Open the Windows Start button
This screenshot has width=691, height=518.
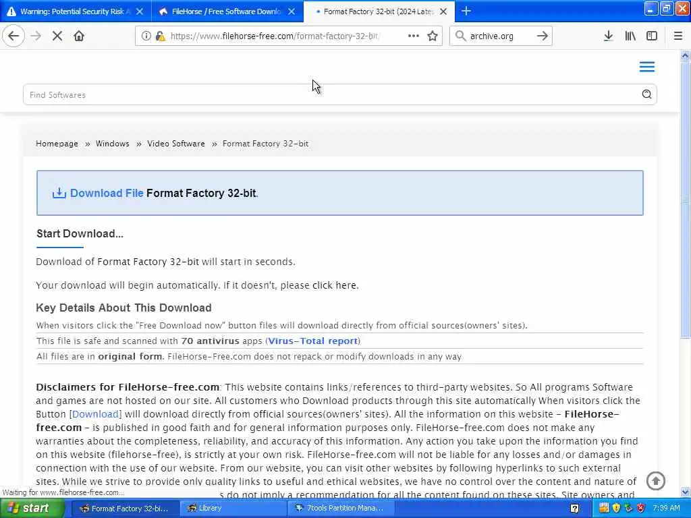(x=32, y=509)
